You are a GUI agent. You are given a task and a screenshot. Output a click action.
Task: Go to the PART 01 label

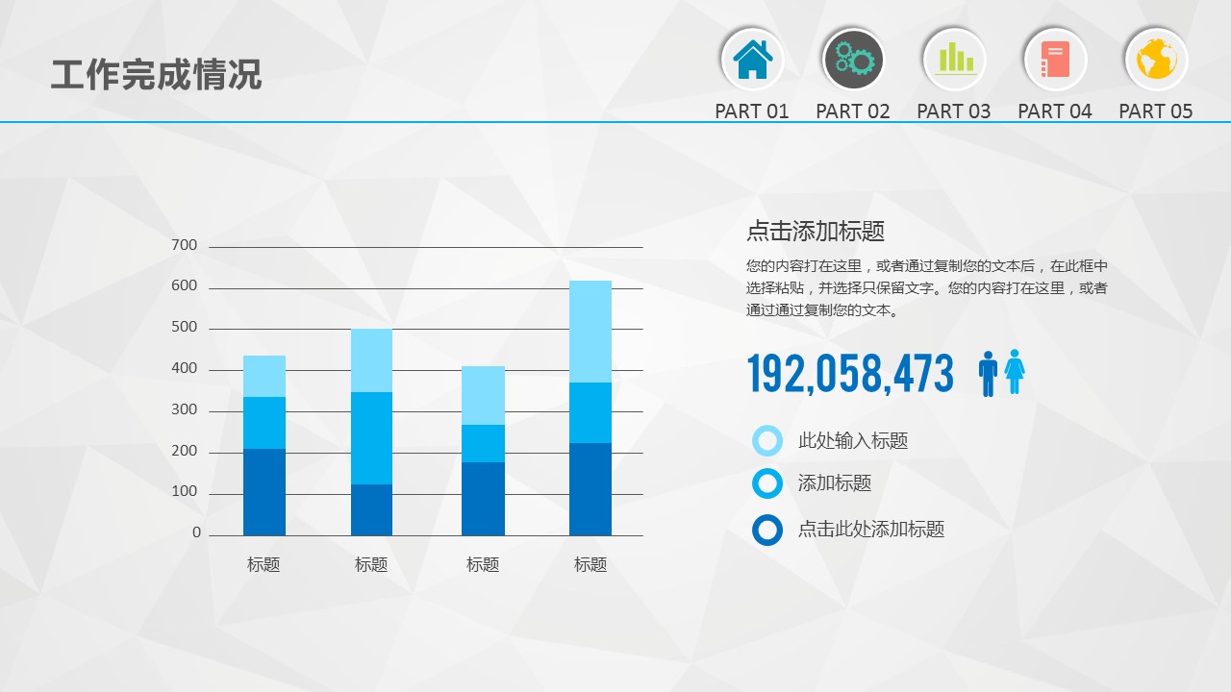752,111
